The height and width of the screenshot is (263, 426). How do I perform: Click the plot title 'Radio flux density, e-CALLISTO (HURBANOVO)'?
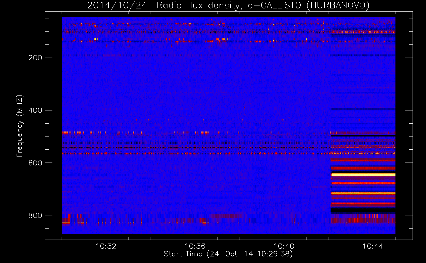(x=263, y=5)
